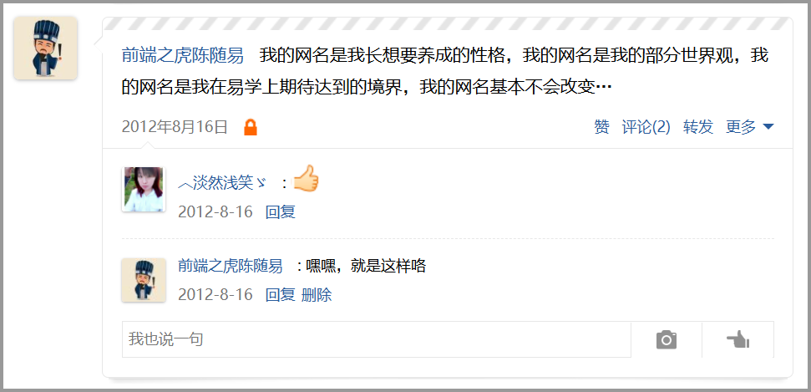The width and height of the screenshot is (811, 392).
Task: Open the post author's large avatar
Action: click(45, 48)
